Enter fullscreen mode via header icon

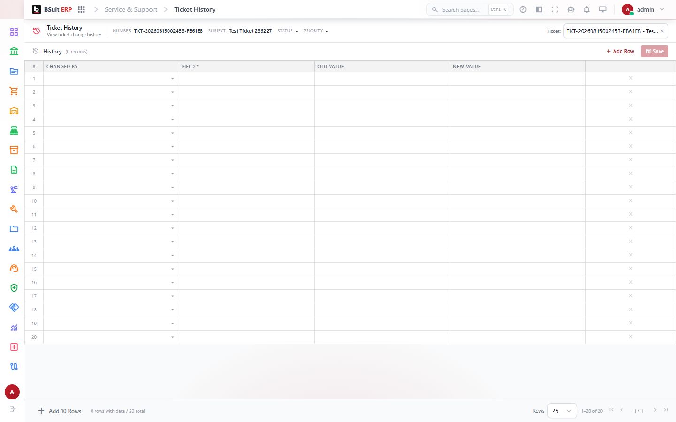tap(555, 9)
